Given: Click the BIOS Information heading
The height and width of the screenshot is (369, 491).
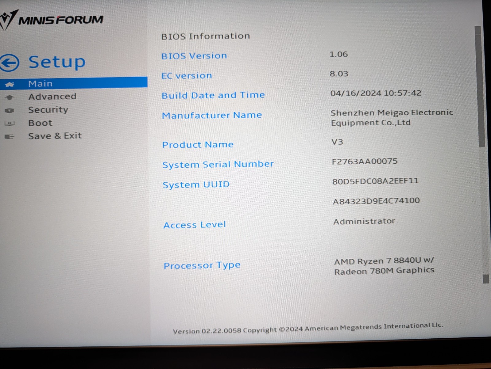Looking at the screenshot, I should [x=206, y=36].
